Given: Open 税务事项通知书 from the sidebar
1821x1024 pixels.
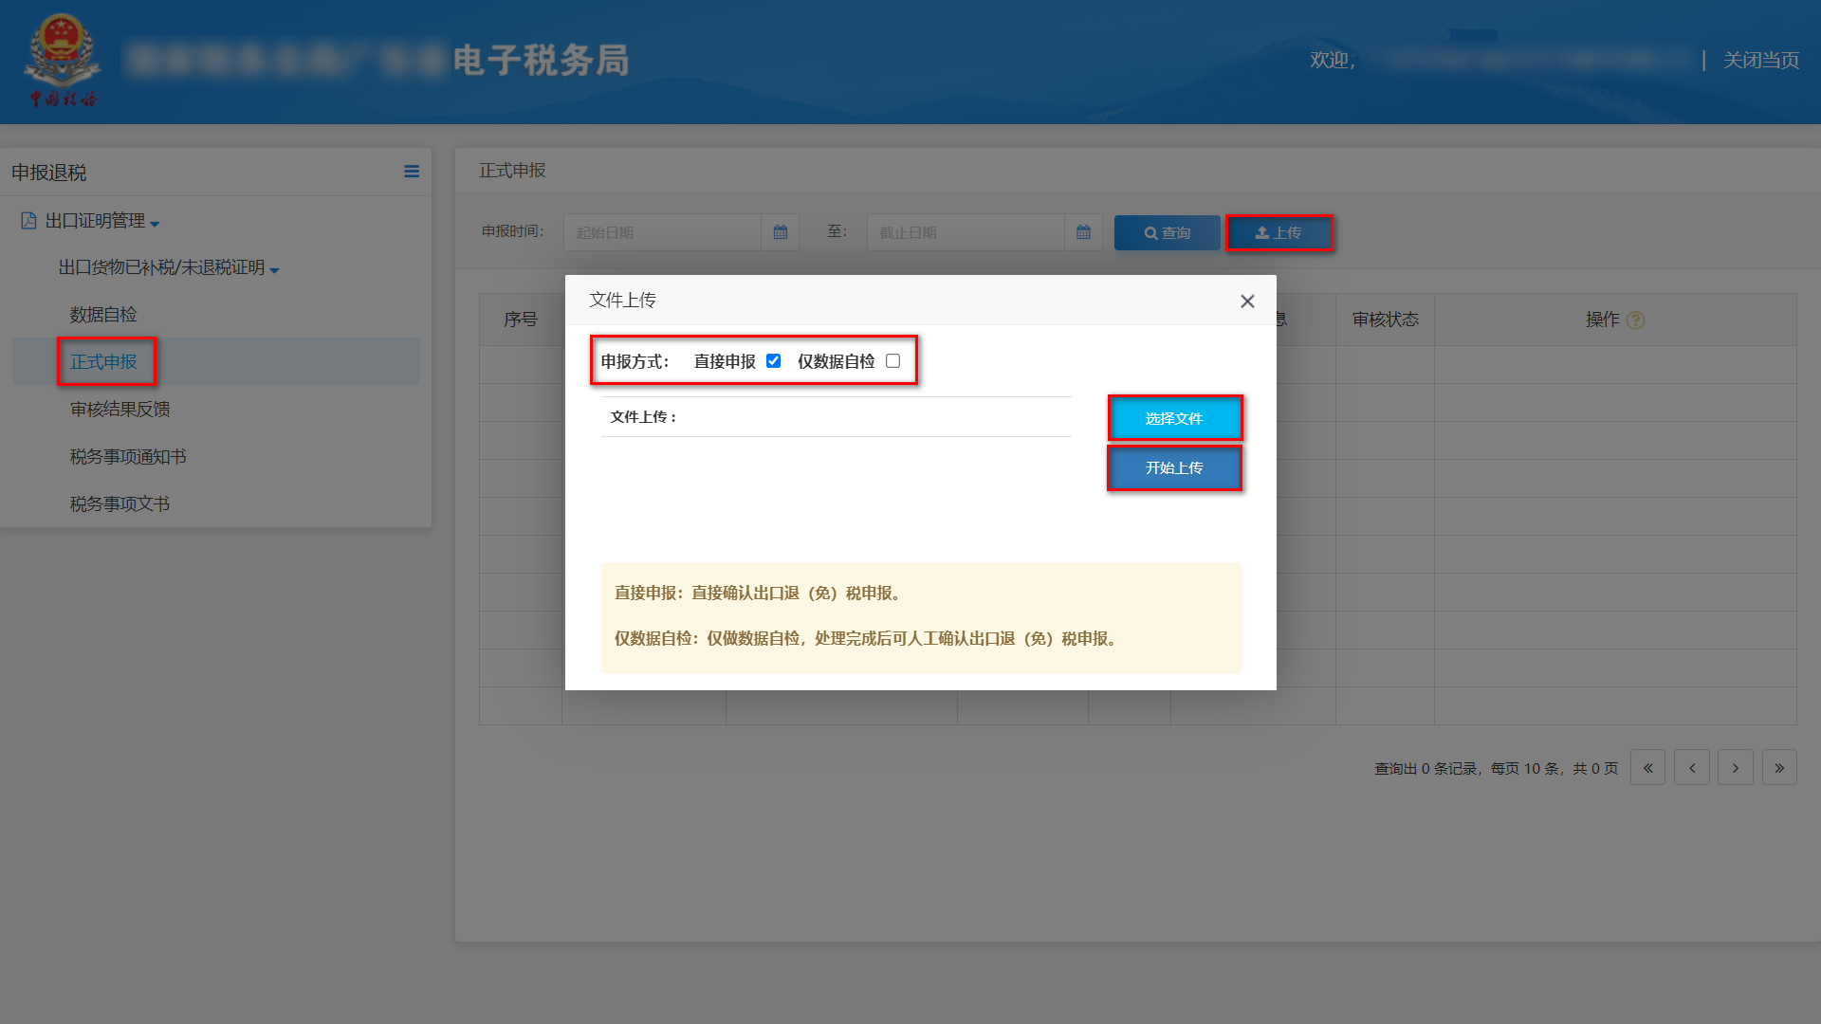Looking at the screenshot, I should [x=128, y=456].
